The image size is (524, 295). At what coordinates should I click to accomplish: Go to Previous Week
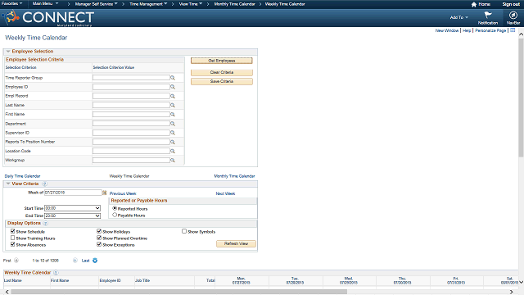(123, 193)
